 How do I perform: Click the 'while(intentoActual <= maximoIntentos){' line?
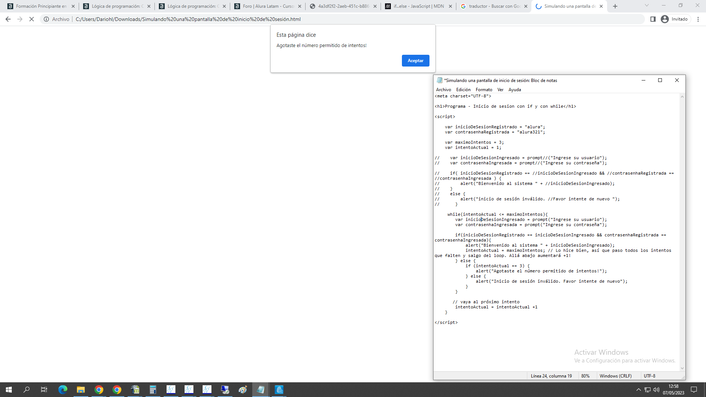pos(498,214)
